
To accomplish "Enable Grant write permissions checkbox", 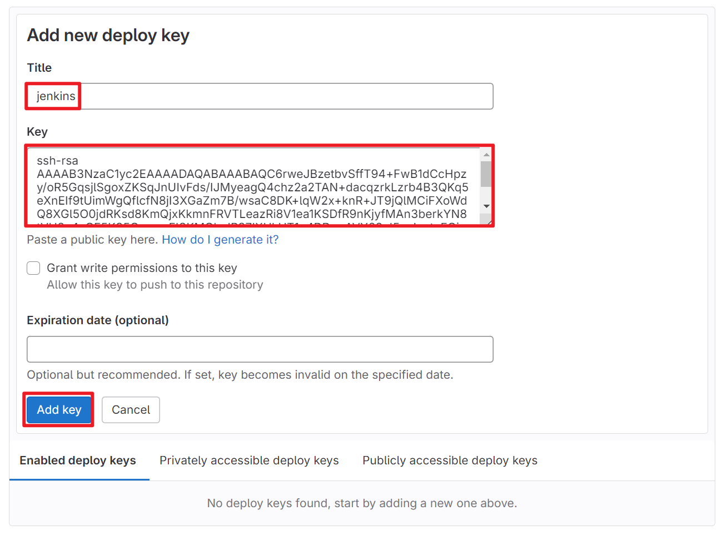I will 33,268.
